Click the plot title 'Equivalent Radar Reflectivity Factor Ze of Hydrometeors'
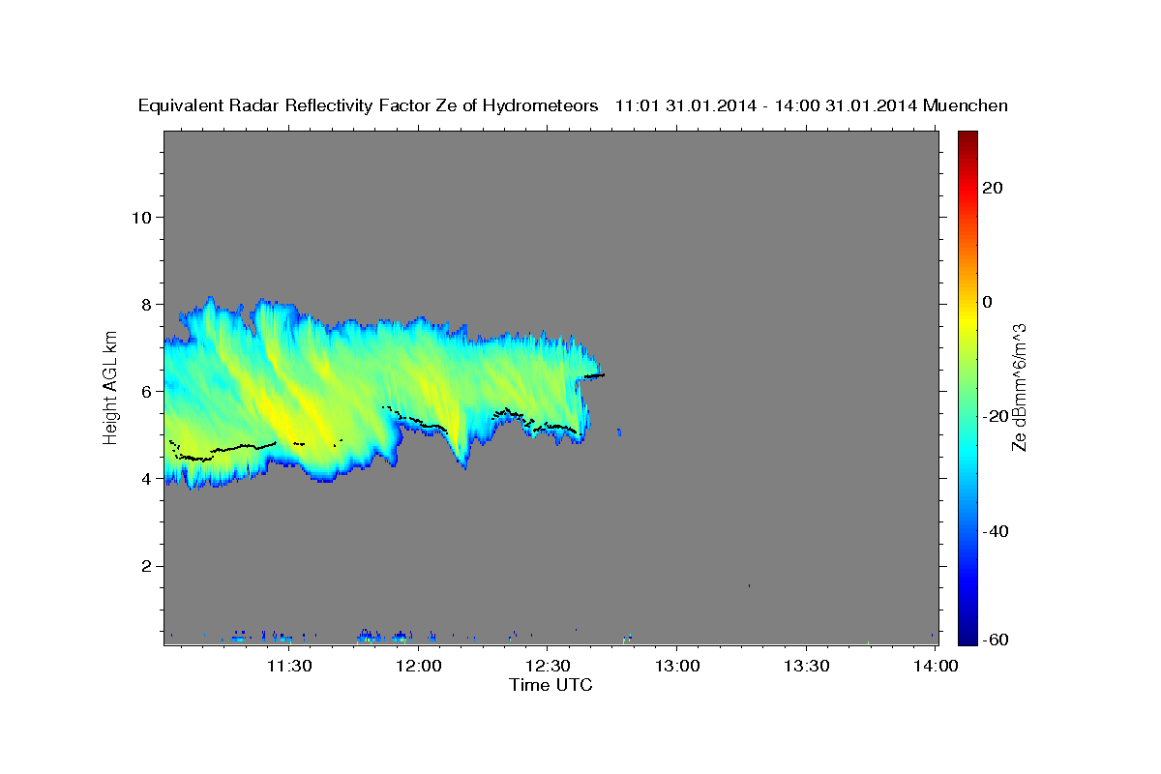This screenshot has height=774, width=1161. [369, 105]
